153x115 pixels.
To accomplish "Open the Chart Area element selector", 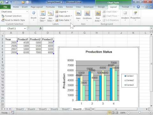I will (14, 11).
